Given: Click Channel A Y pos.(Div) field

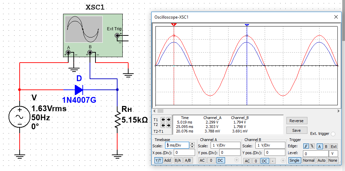Looking at the screenshot, I should (230, 152).
